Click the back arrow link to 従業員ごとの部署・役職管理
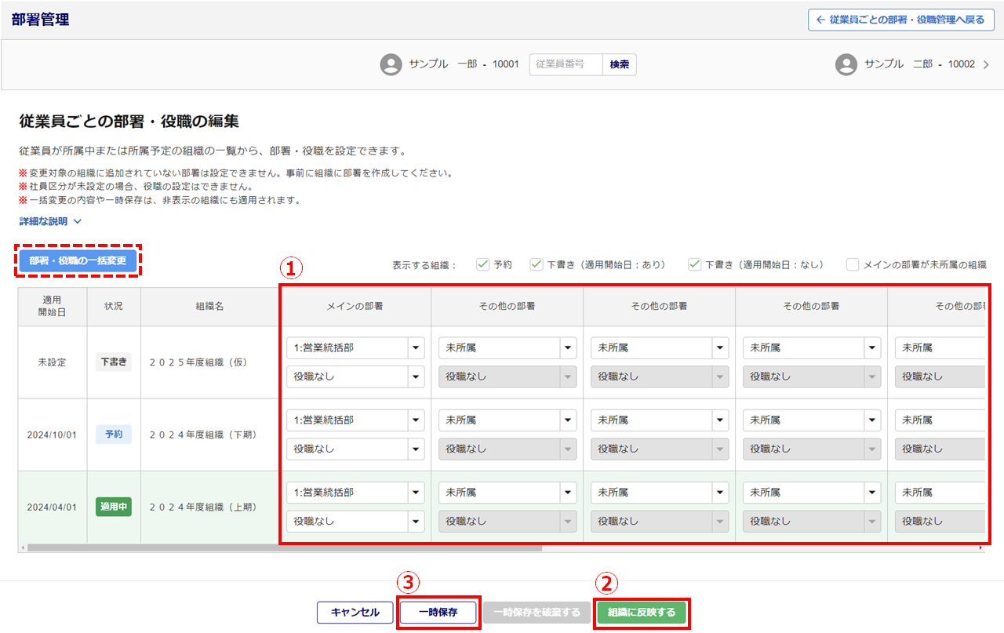Screen dimensions: 1004x633 900,20
